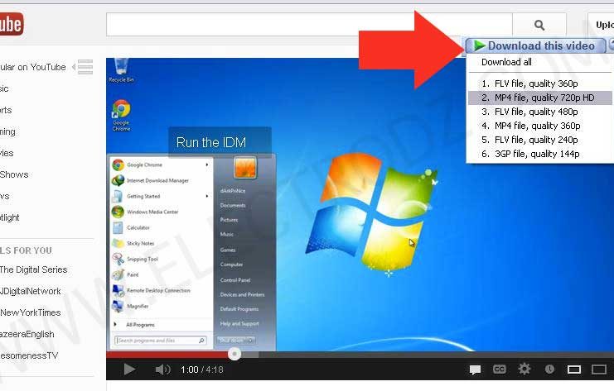
Task: Click the YouTube logo
Action: click(x=12, y=24)
